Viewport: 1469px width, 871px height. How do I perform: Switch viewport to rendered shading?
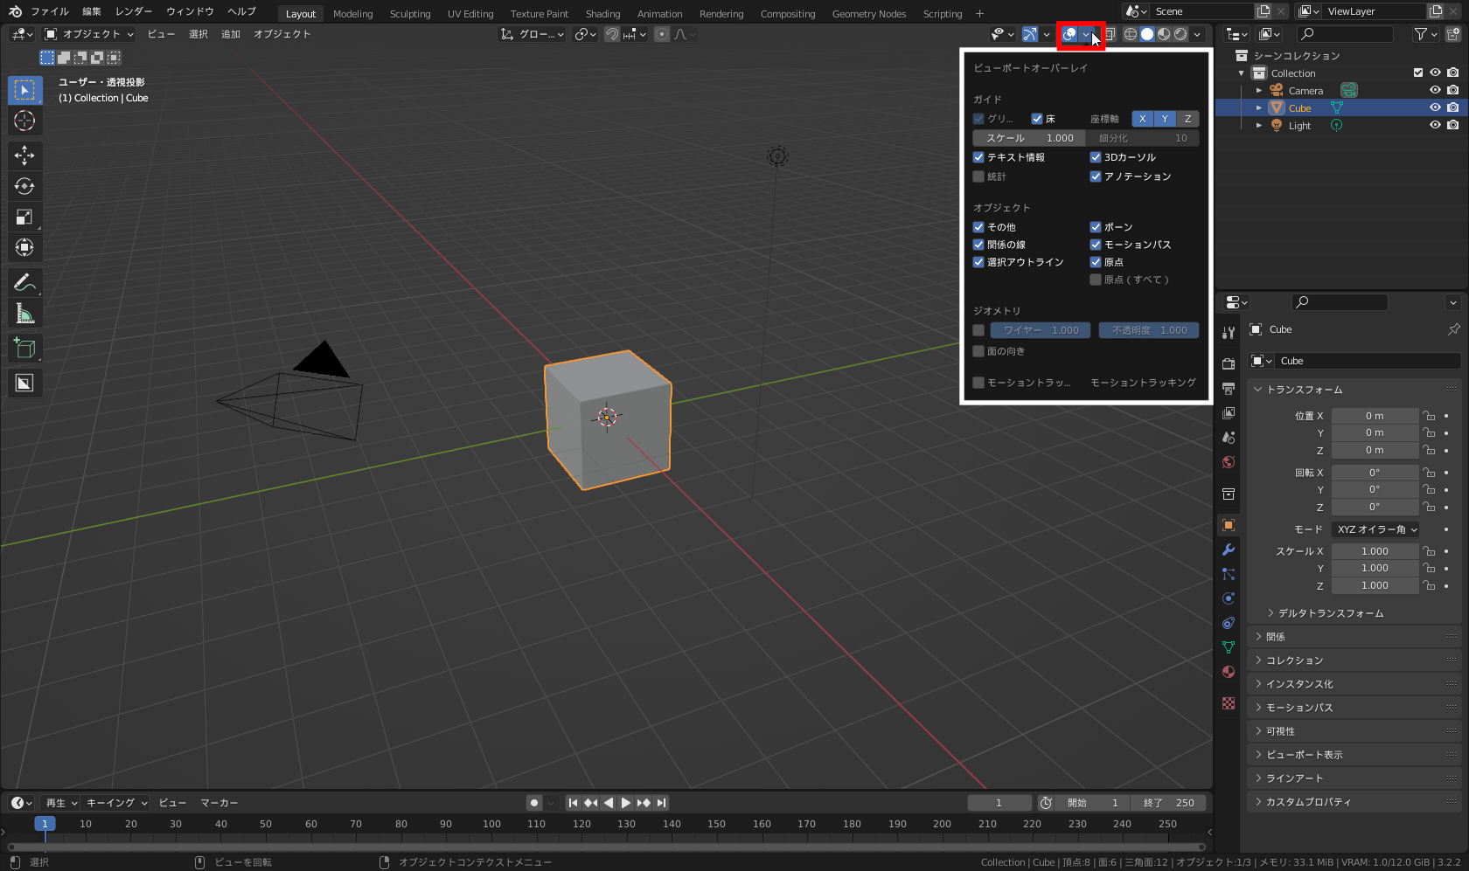pos(1180,34)
